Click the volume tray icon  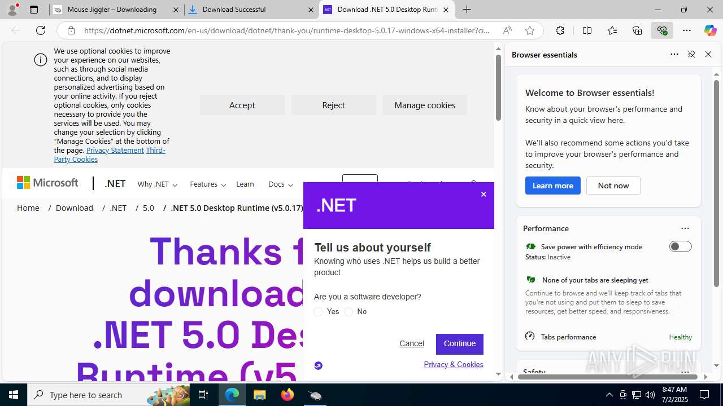pos(650,395)
